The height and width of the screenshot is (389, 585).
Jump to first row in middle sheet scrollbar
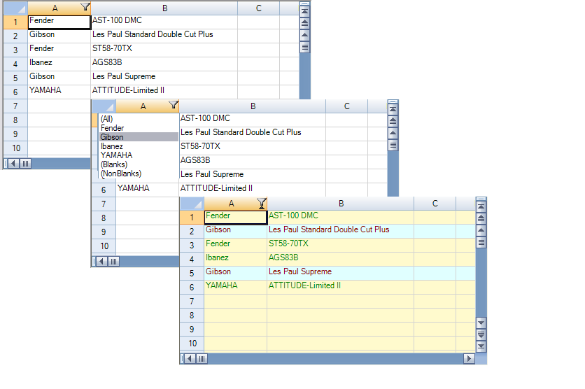393,109
